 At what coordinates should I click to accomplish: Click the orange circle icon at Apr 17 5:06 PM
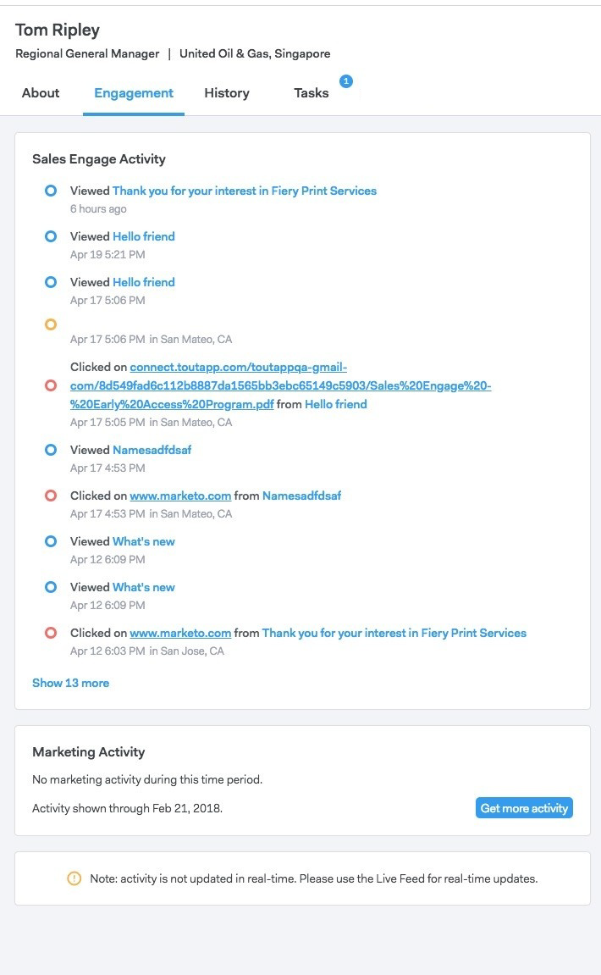click(x=51, y=324)
